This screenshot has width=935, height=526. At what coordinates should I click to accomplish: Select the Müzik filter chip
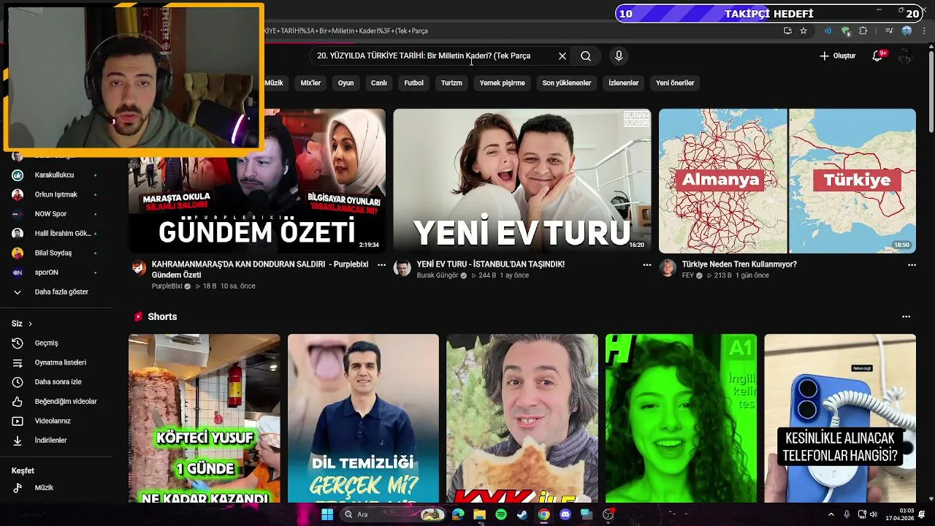coord(273,83)
